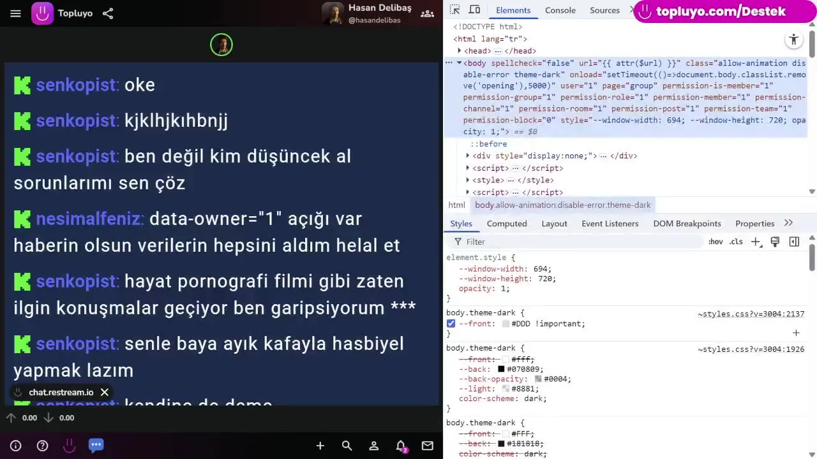This screenshot has height=459, width=817.
Task: Click the up arrow upload speed indicator
Action: point(11,418)
